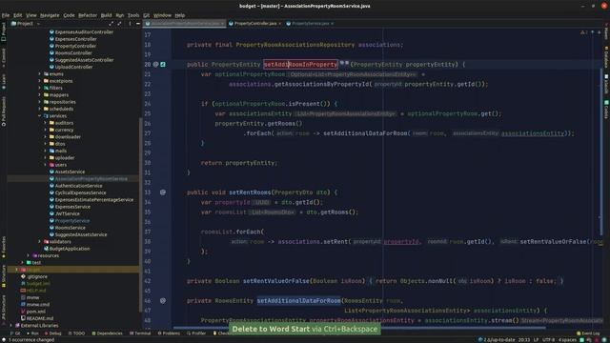Open the Structure side tool window
This screenshot has height=343, width=610.
(x=4, y=275)
